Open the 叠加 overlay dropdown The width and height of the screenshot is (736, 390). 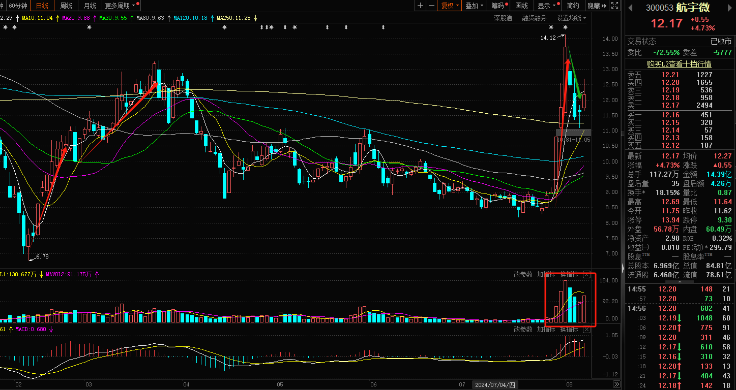[x=475, y=6]
